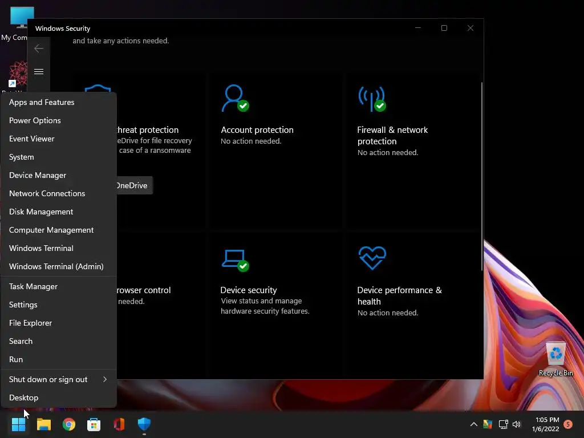Open the clock showing 1:05 PM

(x=546, y=424)
